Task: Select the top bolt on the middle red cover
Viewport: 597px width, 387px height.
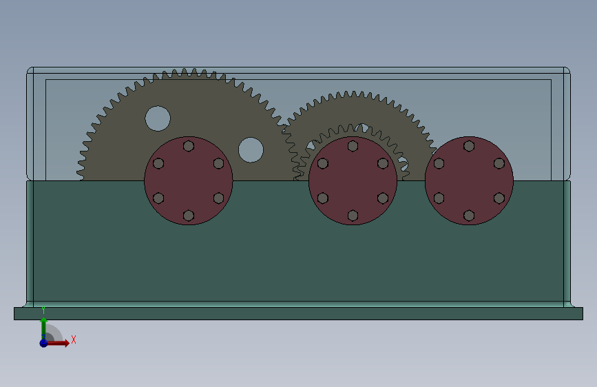Action: click(353, 146)
